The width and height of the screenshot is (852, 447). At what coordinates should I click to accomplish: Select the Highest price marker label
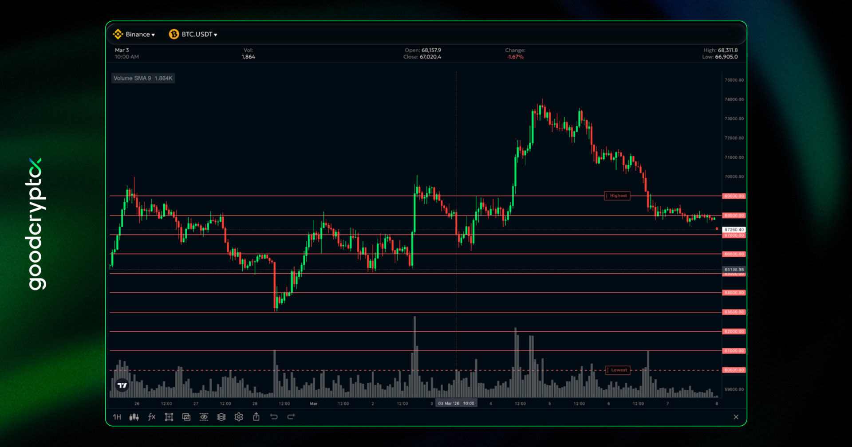coord(617,196)
